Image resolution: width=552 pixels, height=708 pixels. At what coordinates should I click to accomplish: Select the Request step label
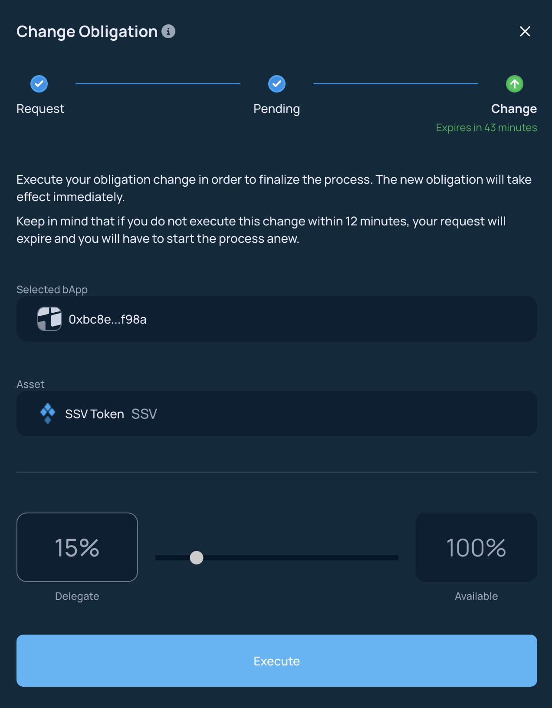[x=40, y=109]
